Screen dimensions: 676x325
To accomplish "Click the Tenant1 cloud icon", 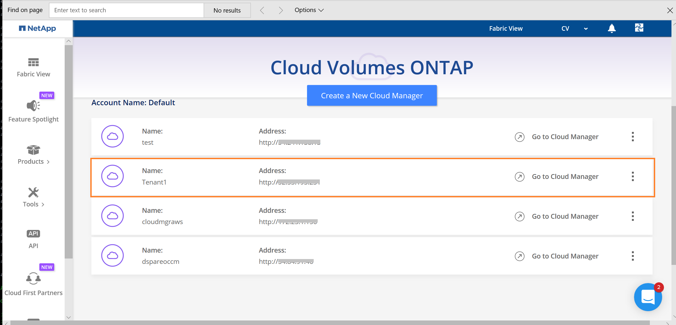I will (x=112, y=176).
